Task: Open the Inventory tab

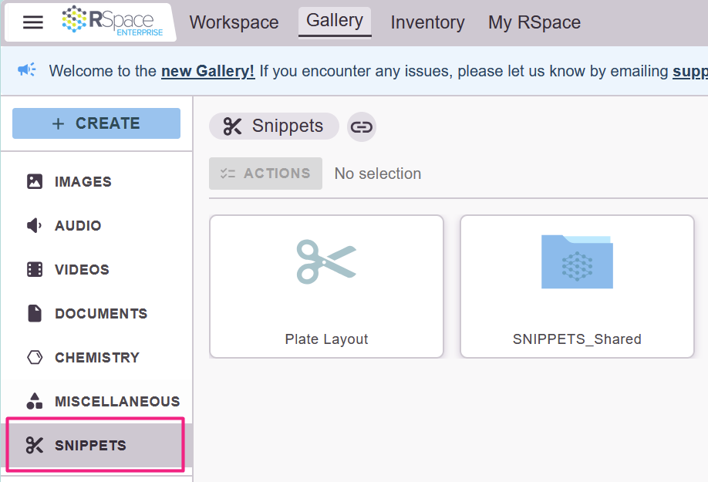Action: 427,22
